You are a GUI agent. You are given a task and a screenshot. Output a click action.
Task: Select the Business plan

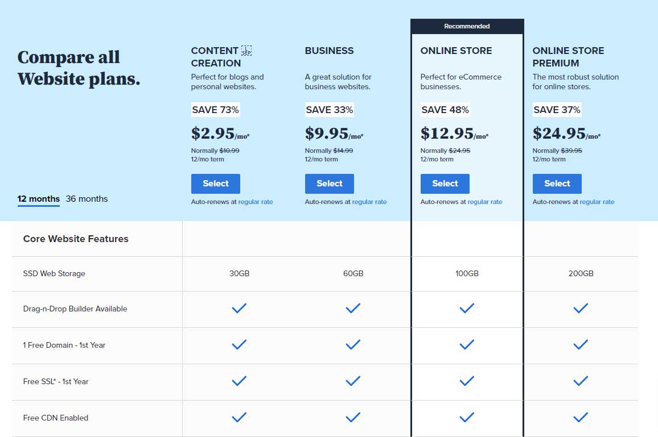(330, 184)
